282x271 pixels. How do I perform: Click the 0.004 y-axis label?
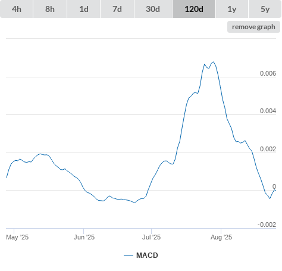[x=268, y=111]
